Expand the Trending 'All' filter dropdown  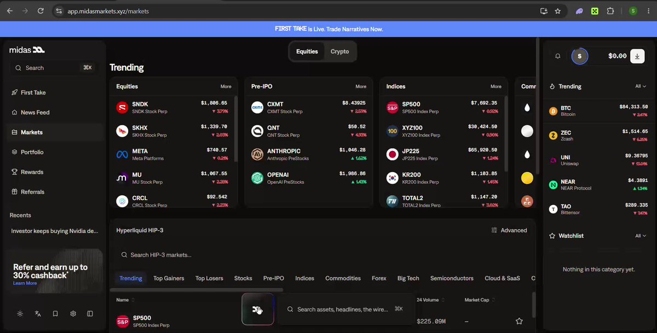pyautogui.click(x=641, y=86)
